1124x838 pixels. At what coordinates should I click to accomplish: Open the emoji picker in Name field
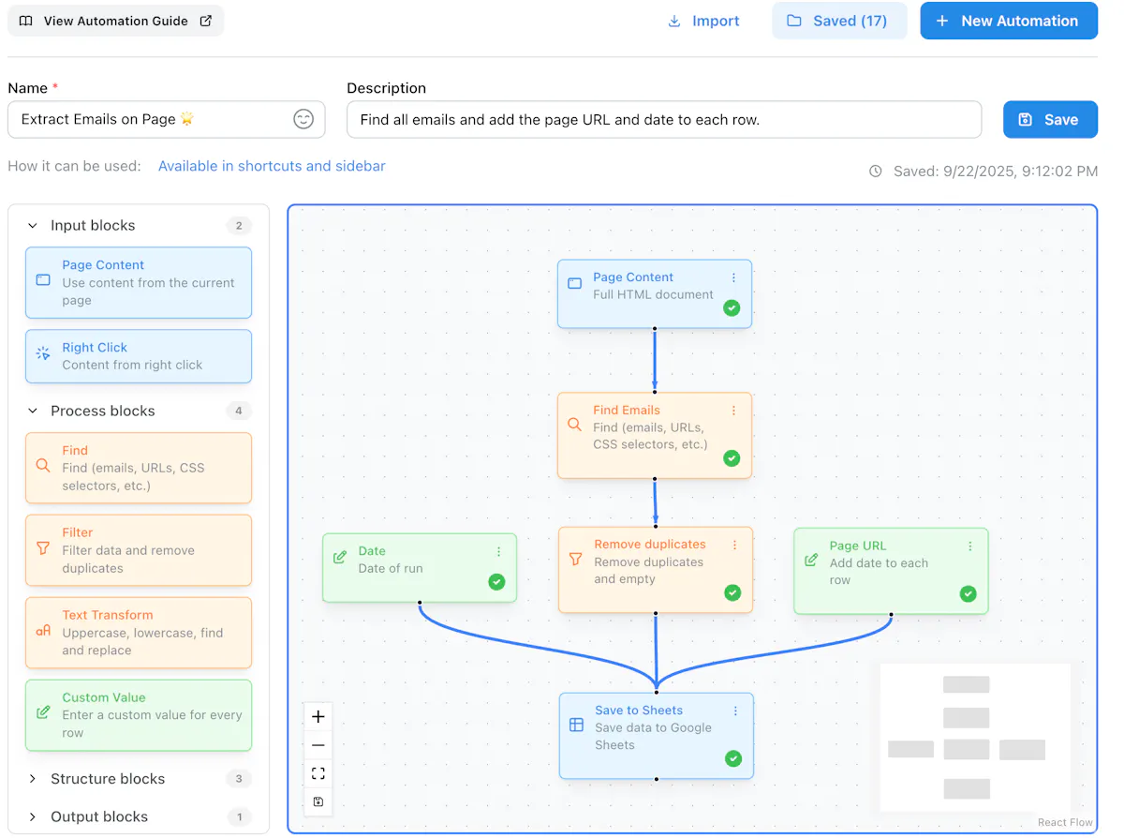303,119
